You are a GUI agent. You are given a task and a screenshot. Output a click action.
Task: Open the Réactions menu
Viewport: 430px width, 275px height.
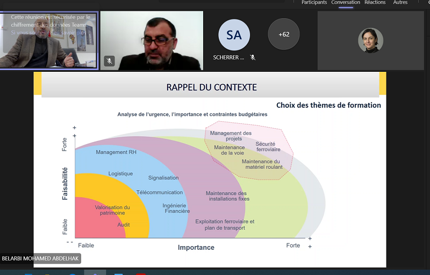pos(375,3)
